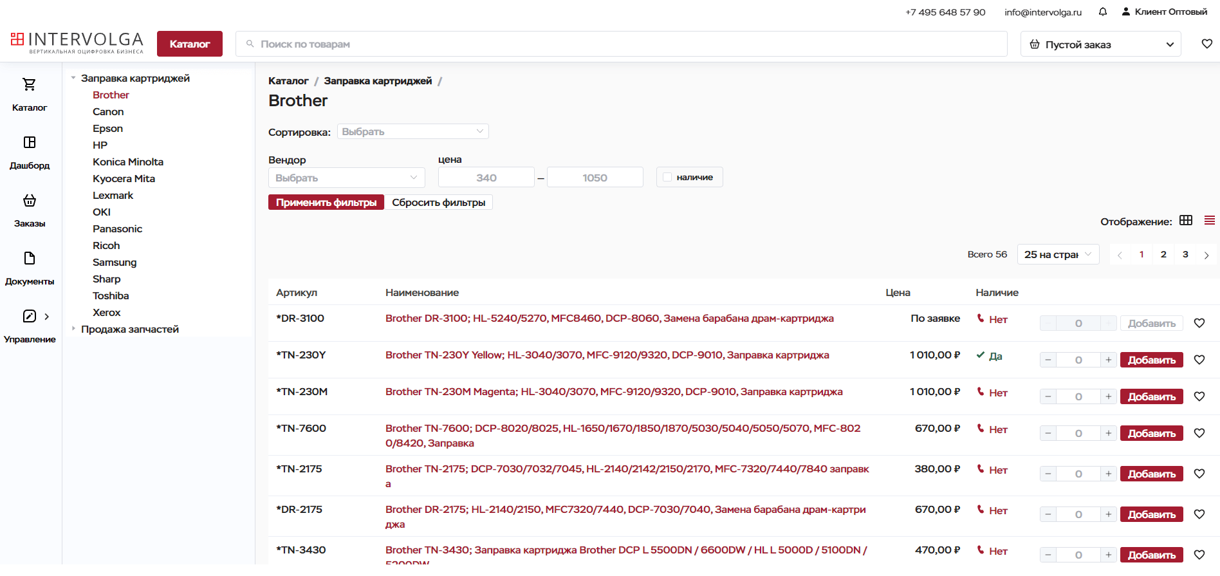This screenshot has width=1220, height=576.
Task: Open Каталог in left sidebar
Action: pyautogui.click(x=30, y=95)
